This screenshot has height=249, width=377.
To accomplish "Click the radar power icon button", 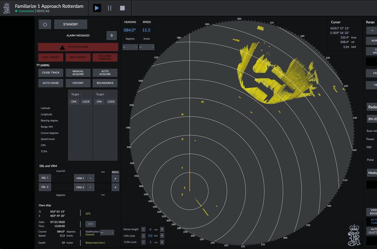I will 45,24.
